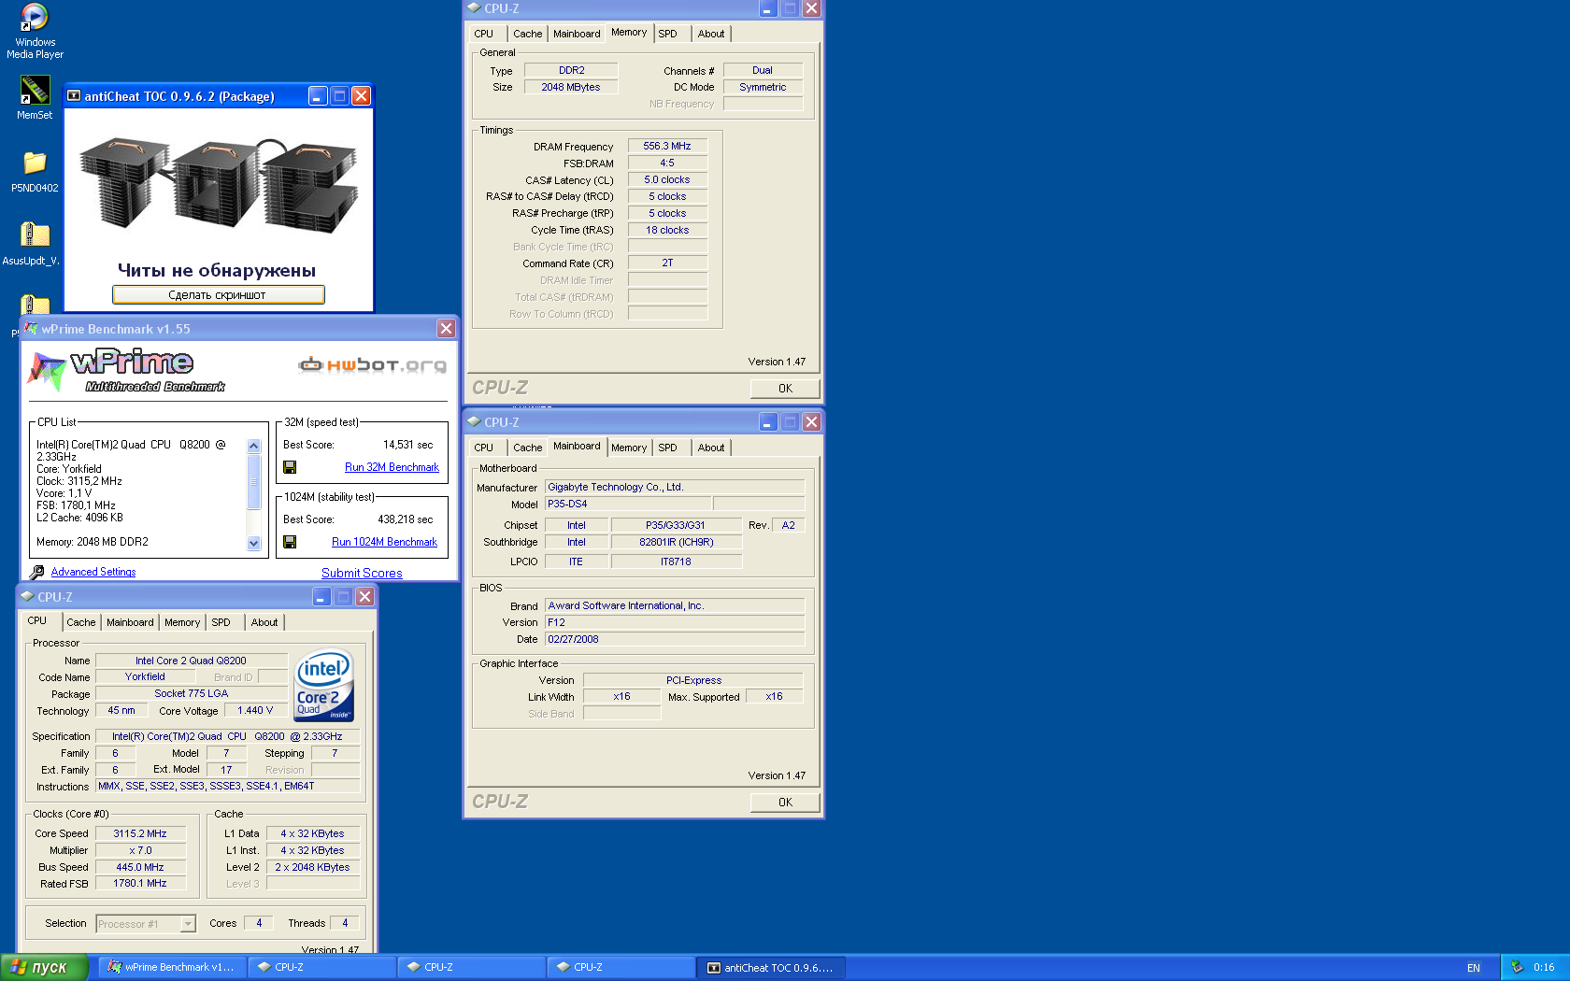Click the Intel Core 2 Quad logo
1570x981 pixels.
pyautogui.click(x=324, y=685)
